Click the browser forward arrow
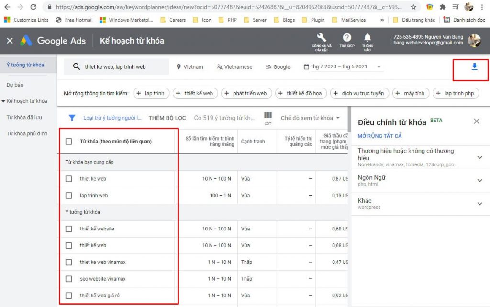The height and width of the screenshot is (307, 490). 20,7
